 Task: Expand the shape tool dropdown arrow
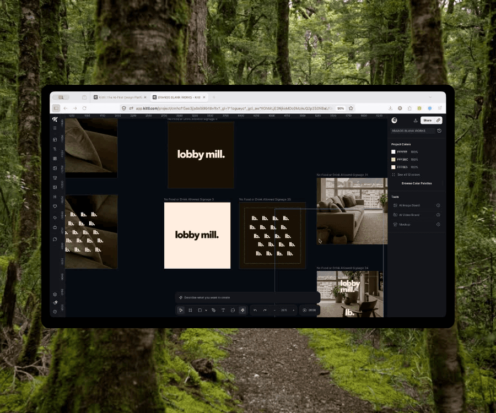coord(206,311)
